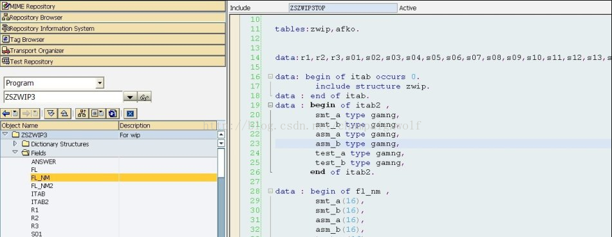Click the forward navigation arrow icon
Viewport: 612px width, 237px height.
[x=26, y=113]
